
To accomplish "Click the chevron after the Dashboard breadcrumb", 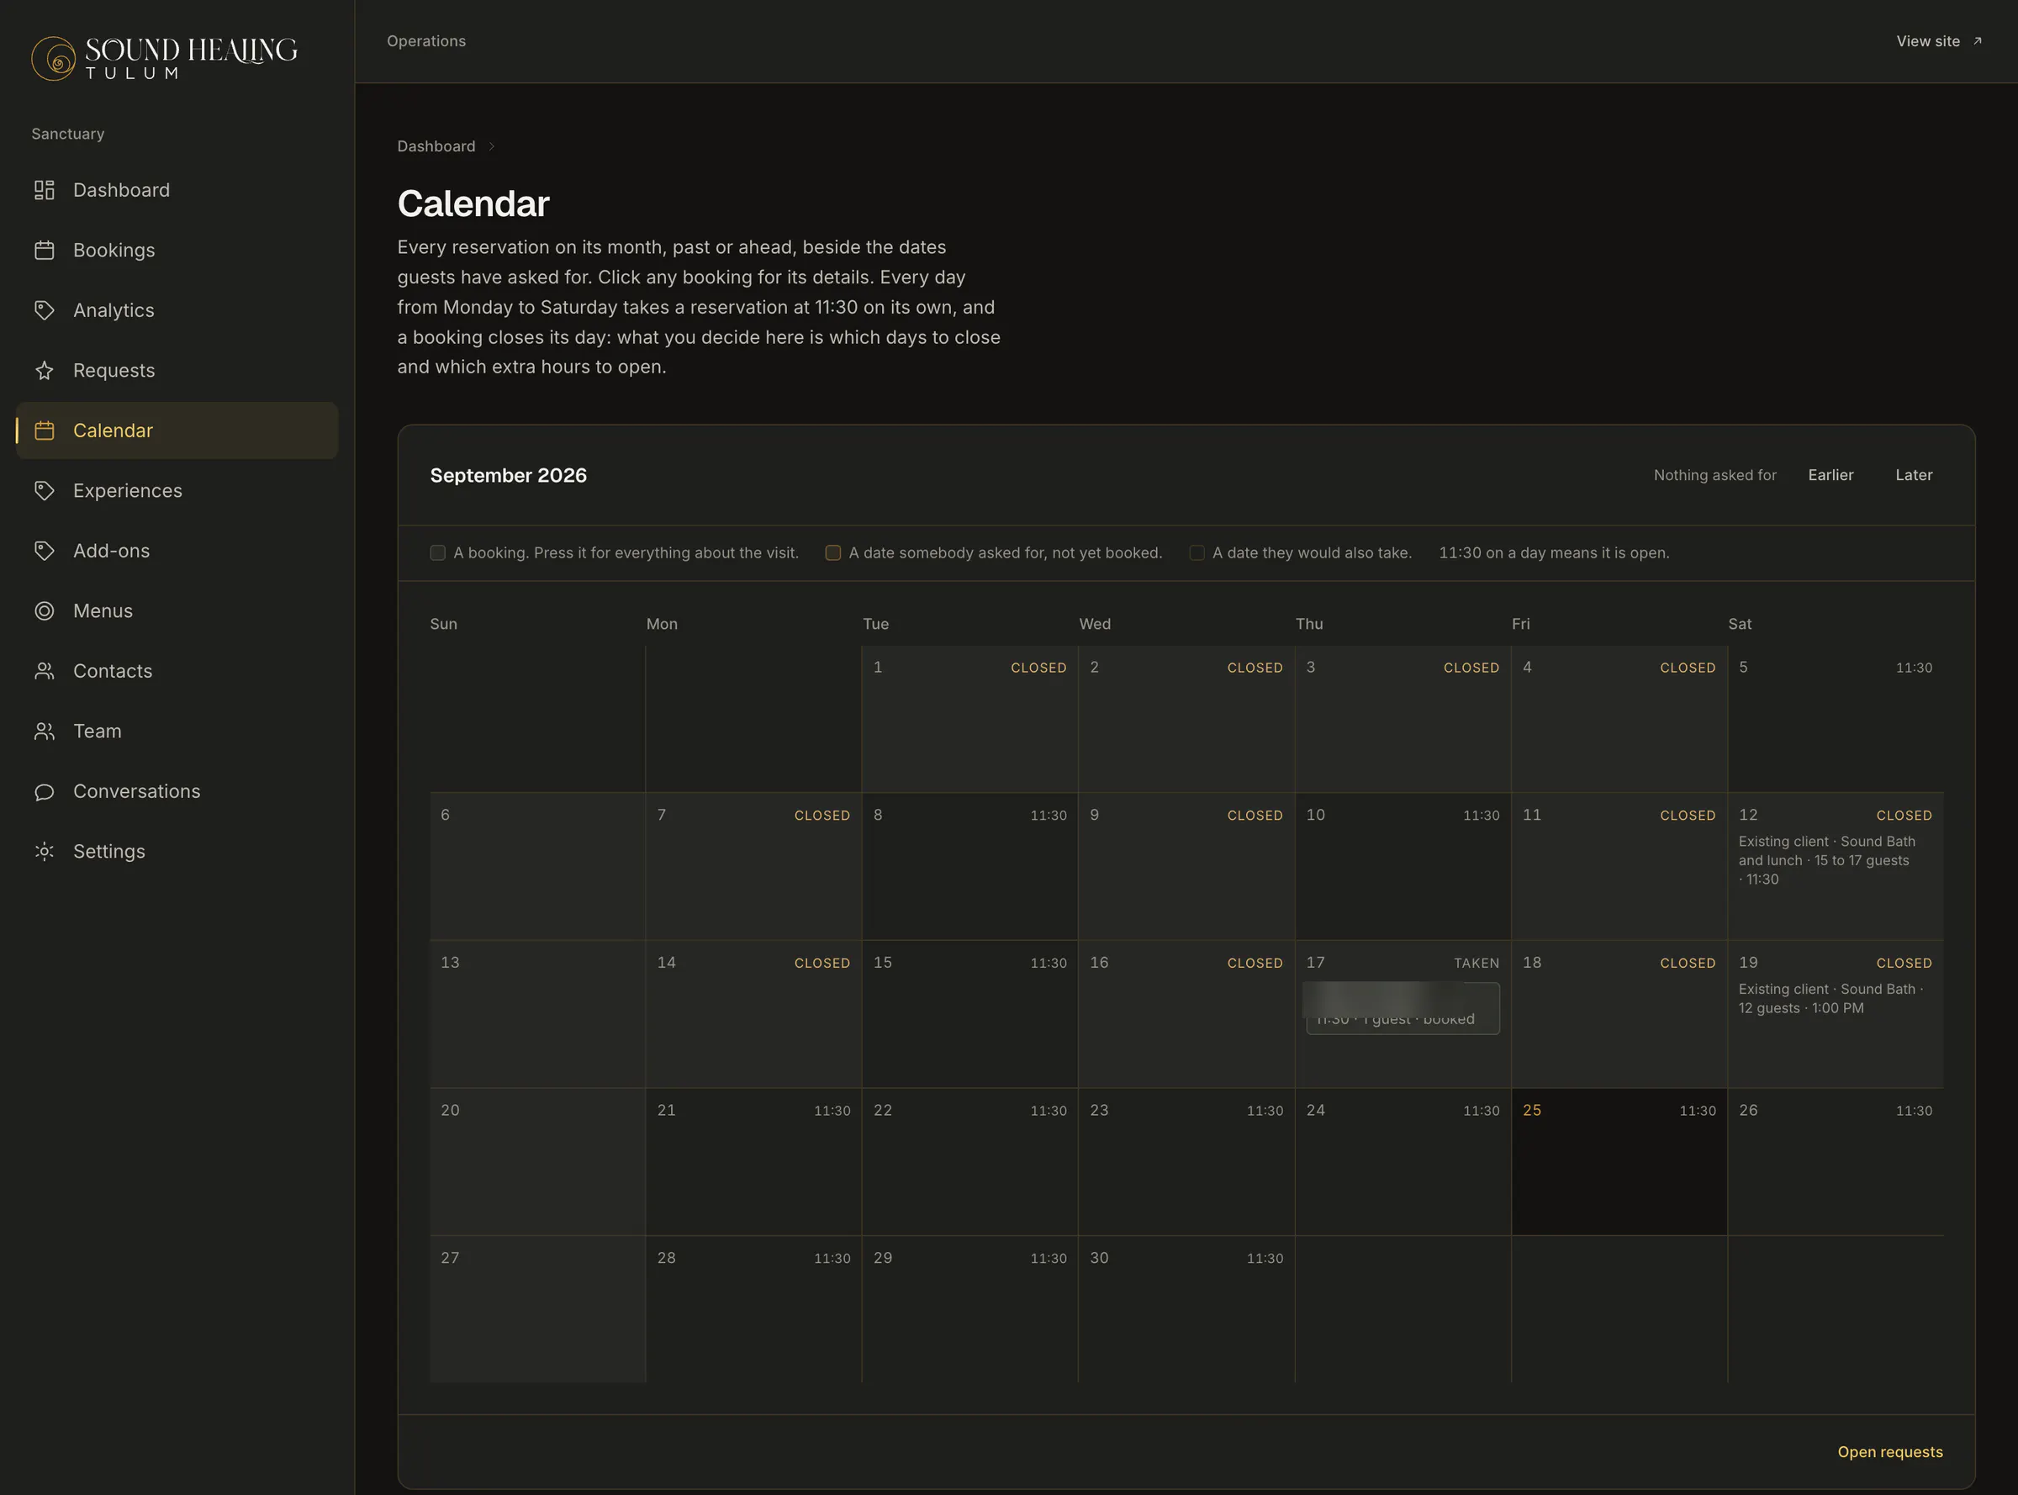I will pos(491,146).
